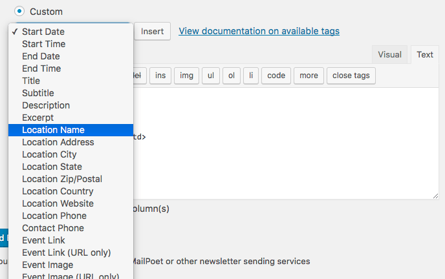Click the Insert button

153,31
